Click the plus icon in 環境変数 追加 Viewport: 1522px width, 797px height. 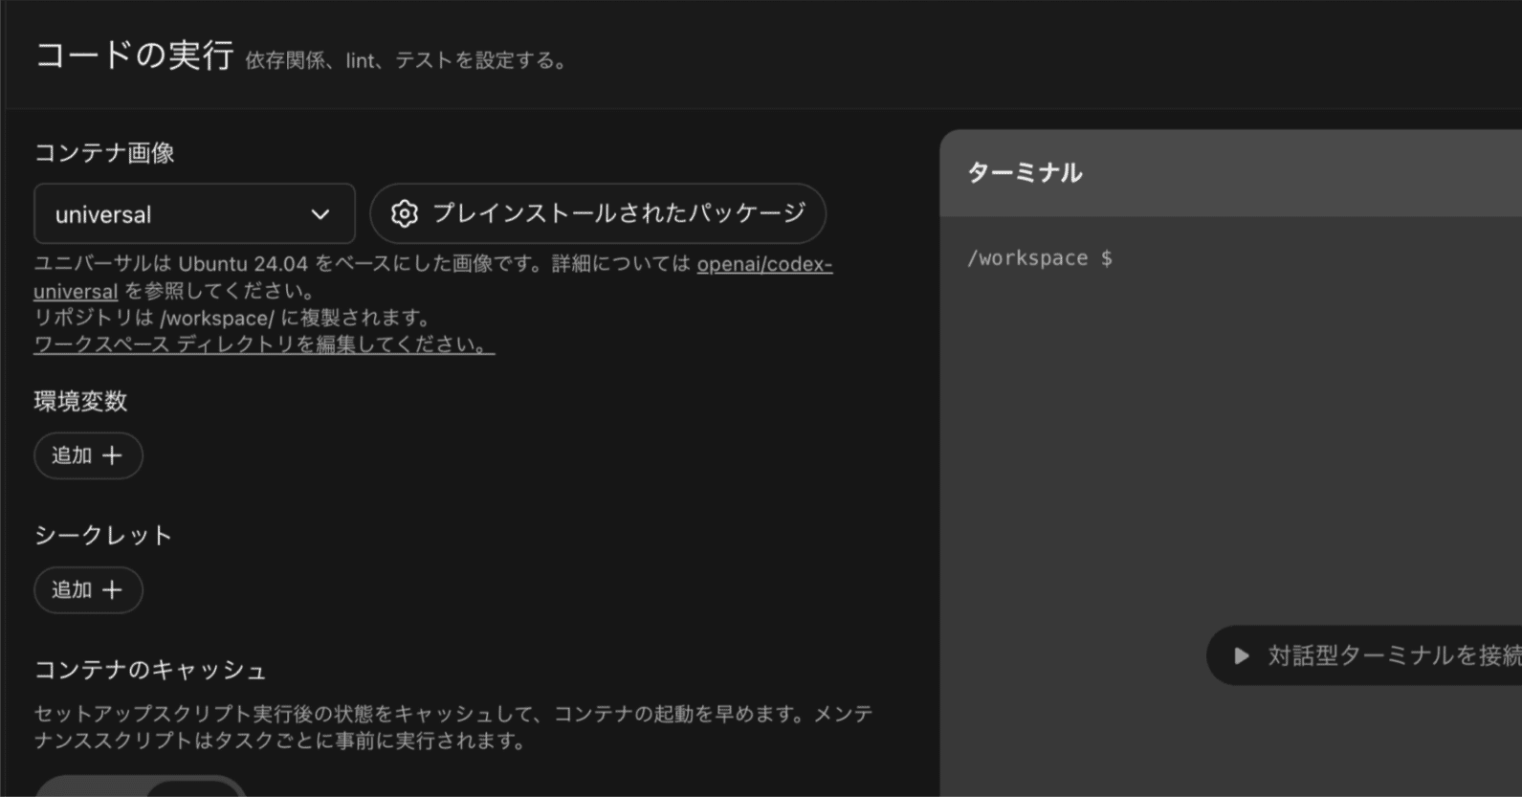click(x=112, y=455)
